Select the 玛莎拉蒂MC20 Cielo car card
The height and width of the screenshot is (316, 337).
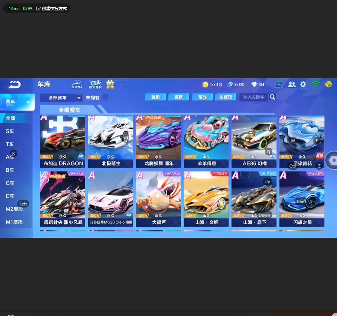(110, 199)
